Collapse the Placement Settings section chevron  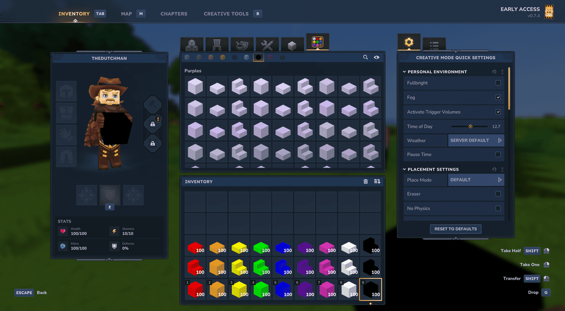click(x=404, y=169)
